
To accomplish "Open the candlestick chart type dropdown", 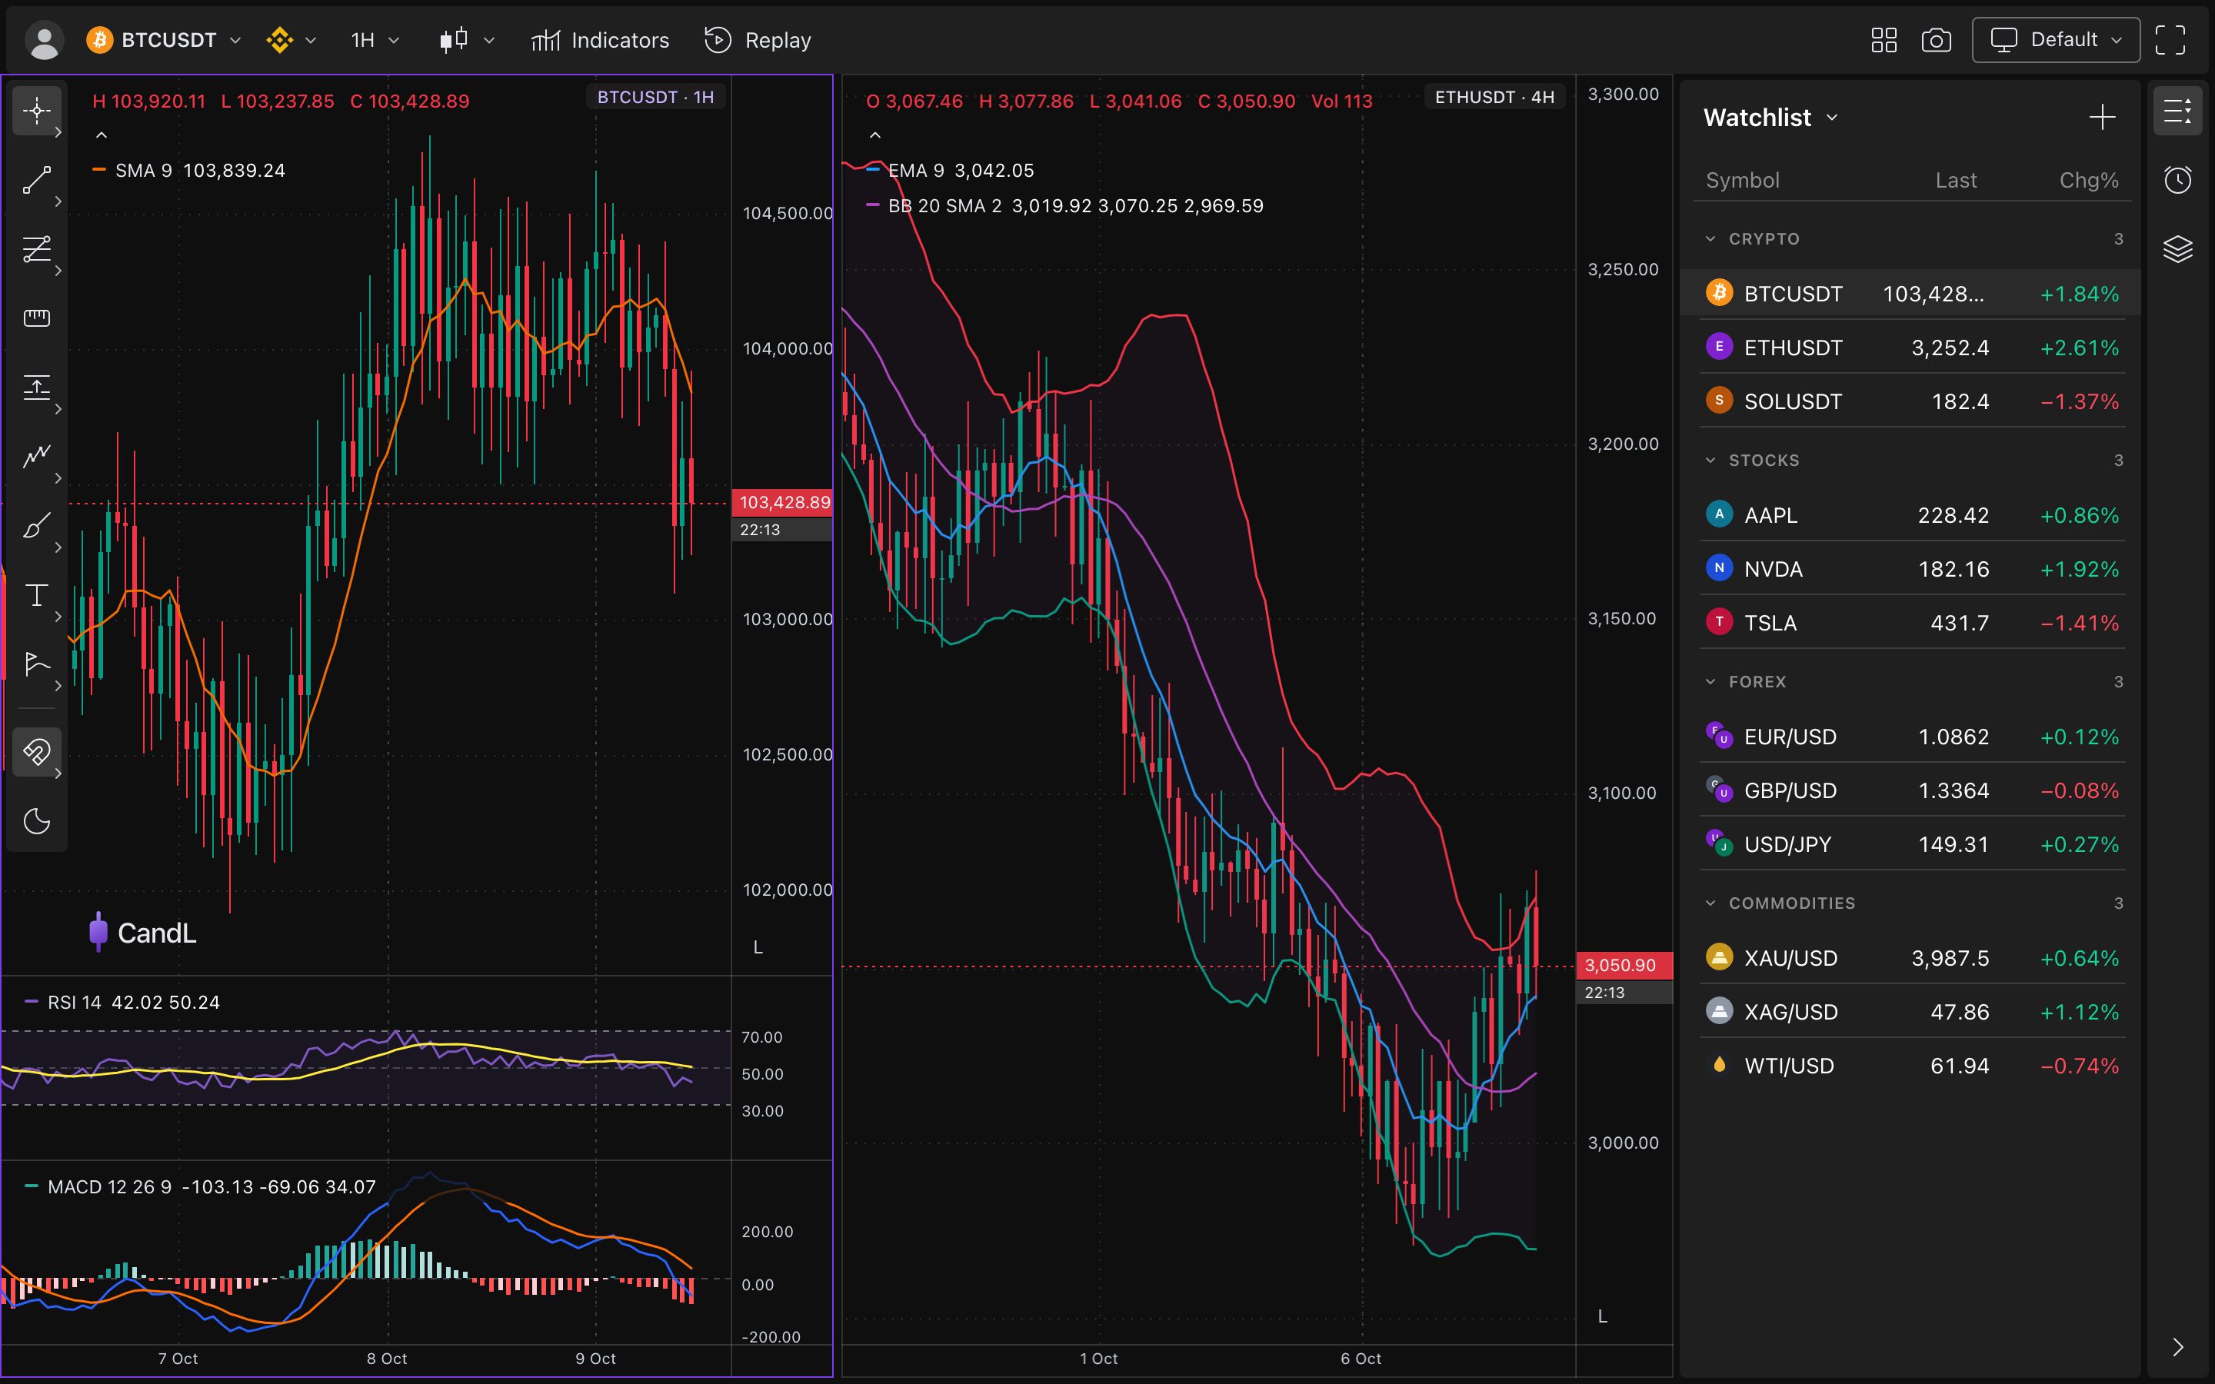I will click(x=466, y=40).
